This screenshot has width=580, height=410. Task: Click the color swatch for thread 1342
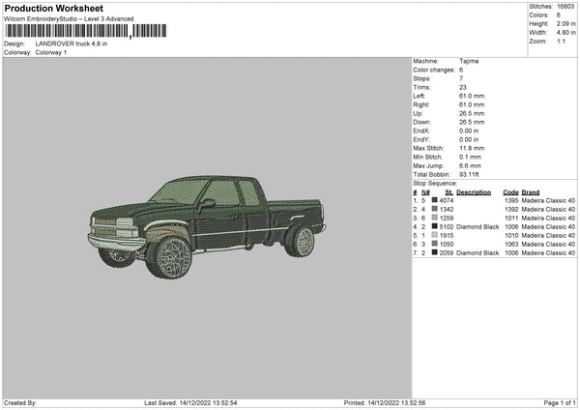point(435,209)
